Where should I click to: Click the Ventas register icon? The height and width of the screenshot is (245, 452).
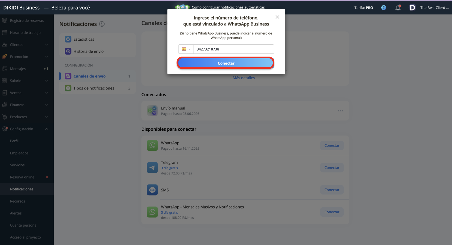point(5,93)
